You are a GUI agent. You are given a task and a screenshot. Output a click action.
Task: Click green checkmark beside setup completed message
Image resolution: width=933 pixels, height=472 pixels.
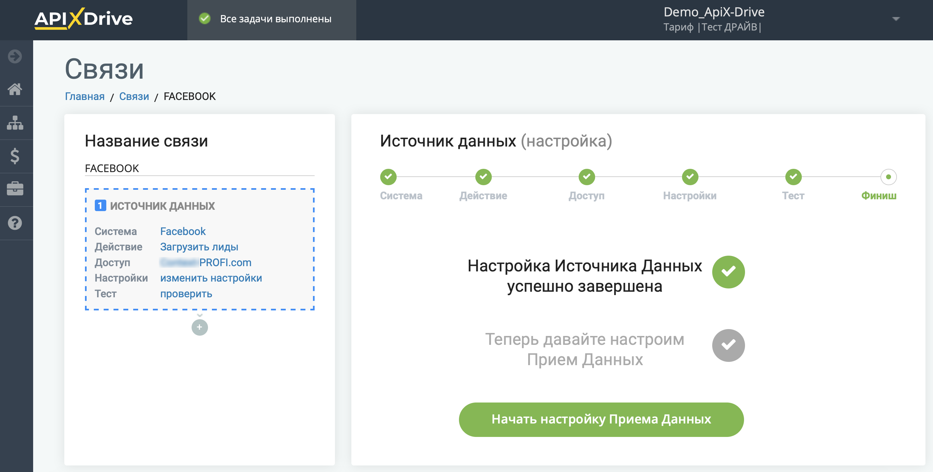(x=728, y=272)
